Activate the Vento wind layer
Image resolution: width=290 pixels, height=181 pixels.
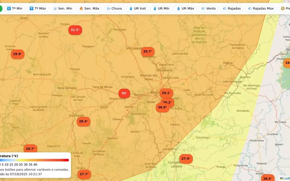click(208, 8)
